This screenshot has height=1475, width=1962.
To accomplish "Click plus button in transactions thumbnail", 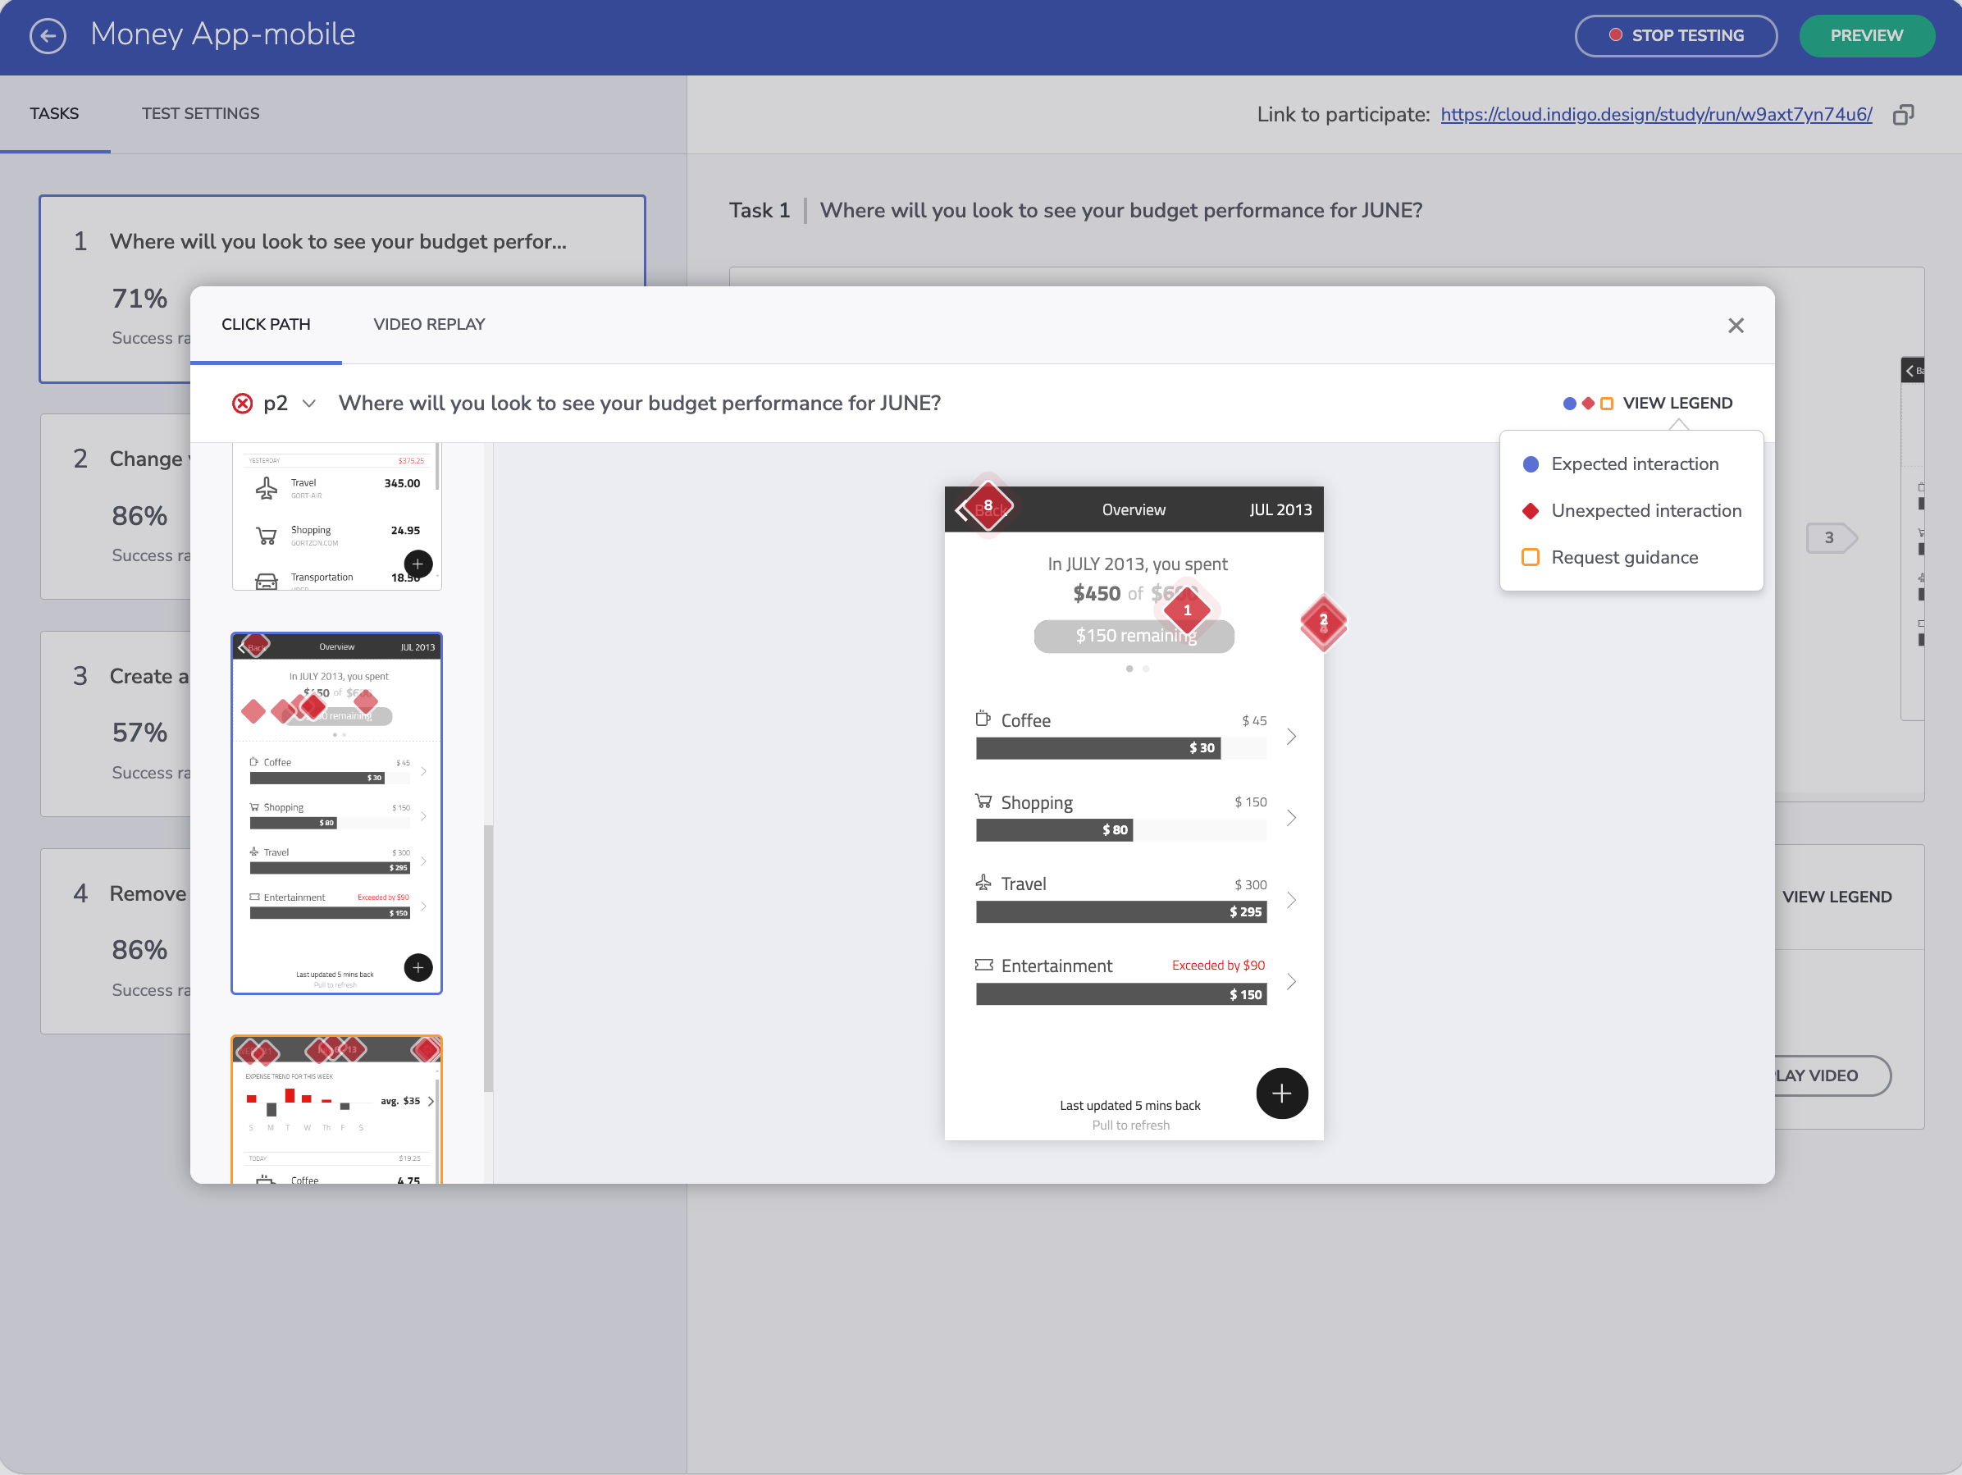I will tap(417, 564).
